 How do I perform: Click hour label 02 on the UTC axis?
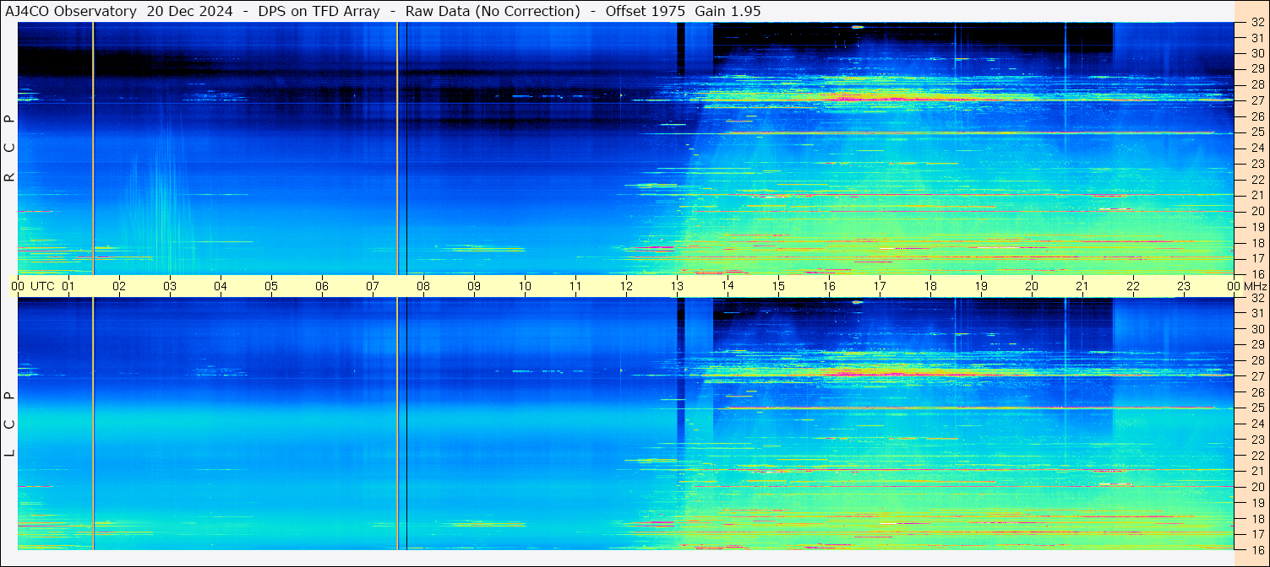(119, 286)
